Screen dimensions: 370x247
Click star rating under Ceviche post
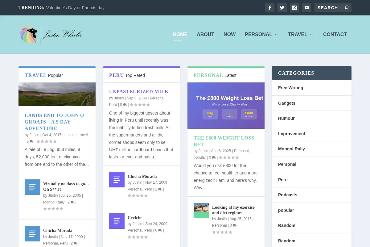(138, 237)
